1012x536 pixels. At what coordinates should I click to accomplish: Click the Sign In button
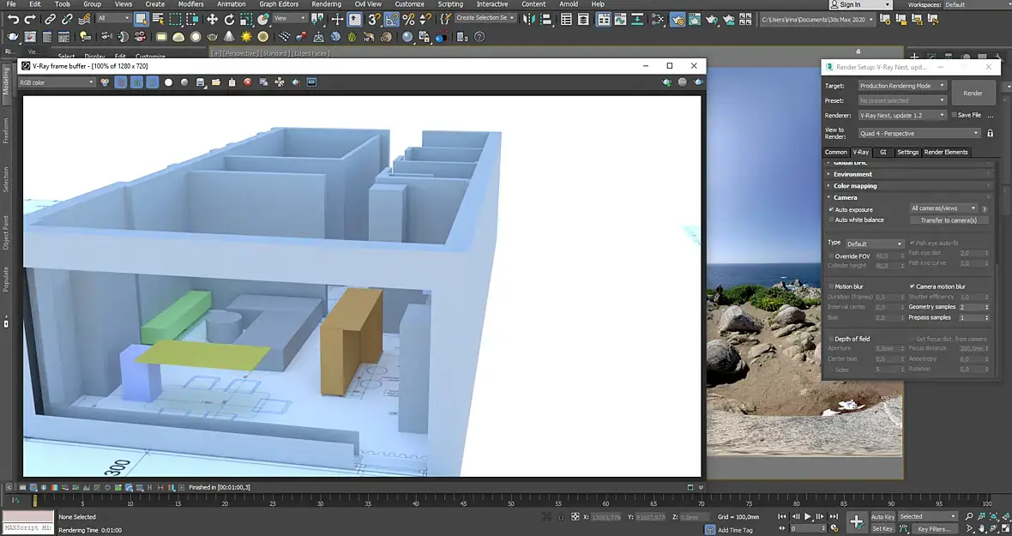pyautogui.click(x=859, y=4)
